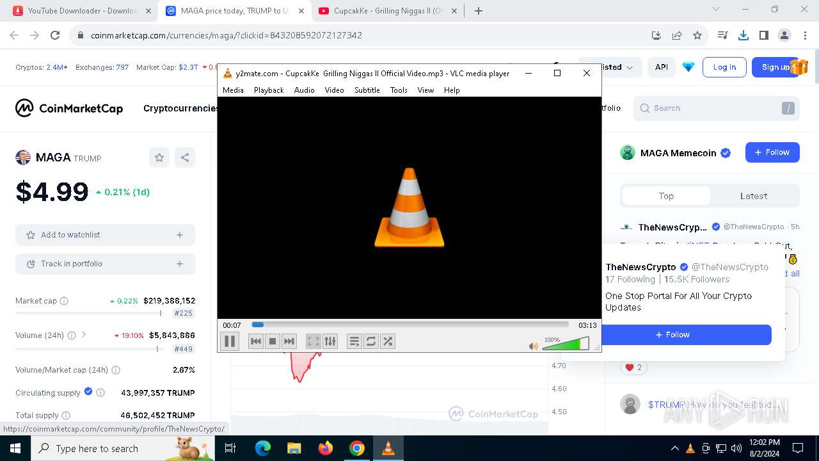Open Chrome downloads icon

coord(743,35)
